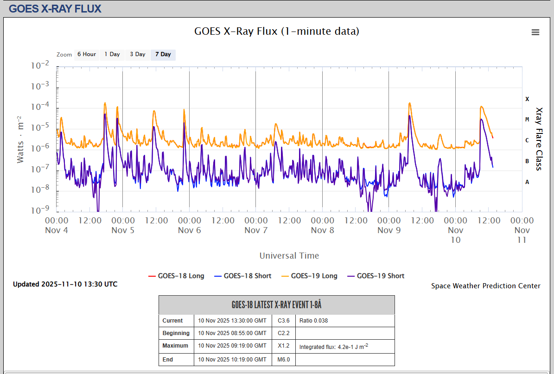Viewport: 554px width, 374px height.
Task: Click the Nov 7 date axis label
Action: (x=256, y=230)
